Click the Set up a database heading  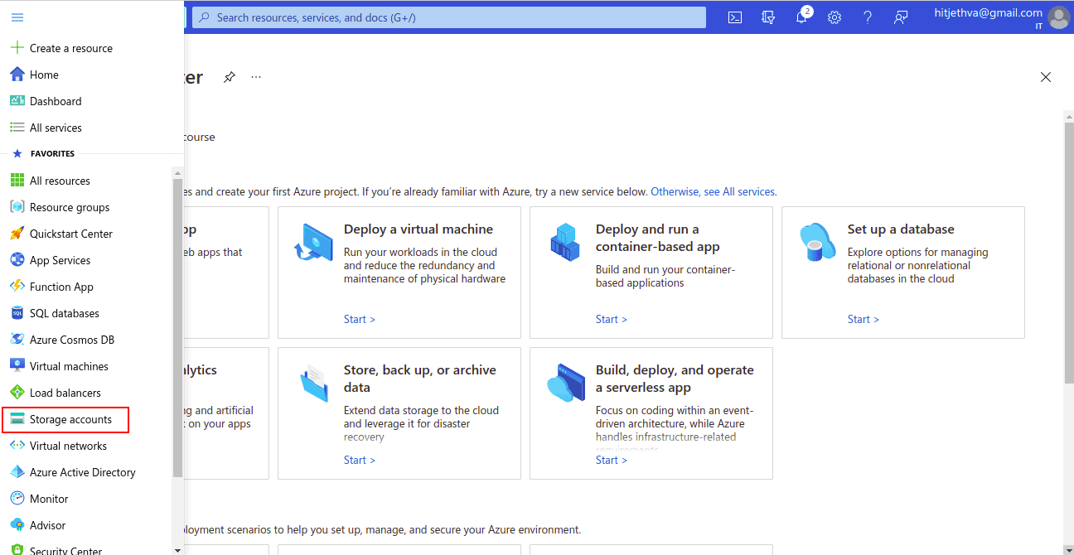[x=901, y=229]
